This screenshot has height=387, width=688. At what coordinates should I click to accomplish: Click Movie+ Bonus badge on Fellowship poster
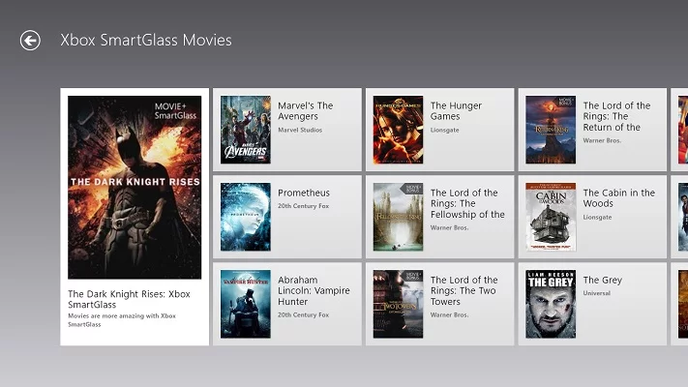click(413, 189)
